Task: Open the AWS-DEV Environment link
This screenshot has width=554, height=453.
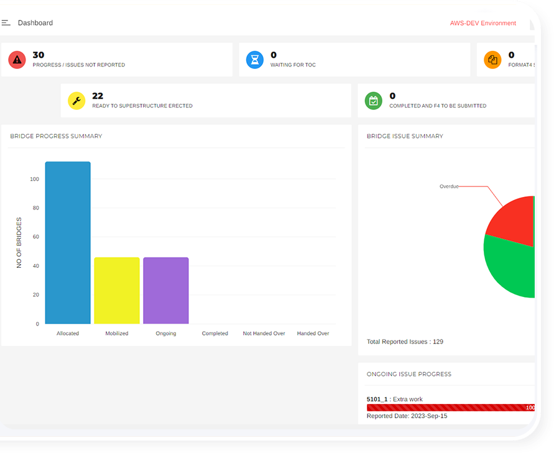Action: [x=482, y=23]
